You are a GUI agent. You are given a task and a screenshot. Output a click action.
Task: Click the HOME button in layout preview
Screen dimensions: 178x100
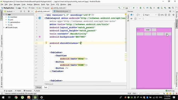tap(148, 30)
